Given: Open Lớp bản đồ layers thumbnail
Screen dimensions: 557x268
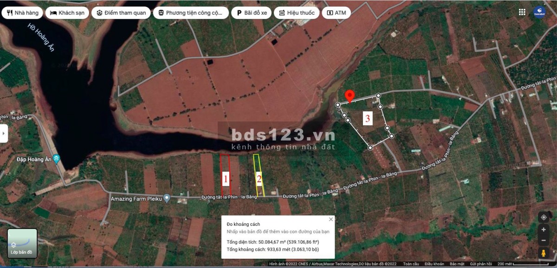Looking at the screenshot, I should pyautogui.click(x=22, y=243).
